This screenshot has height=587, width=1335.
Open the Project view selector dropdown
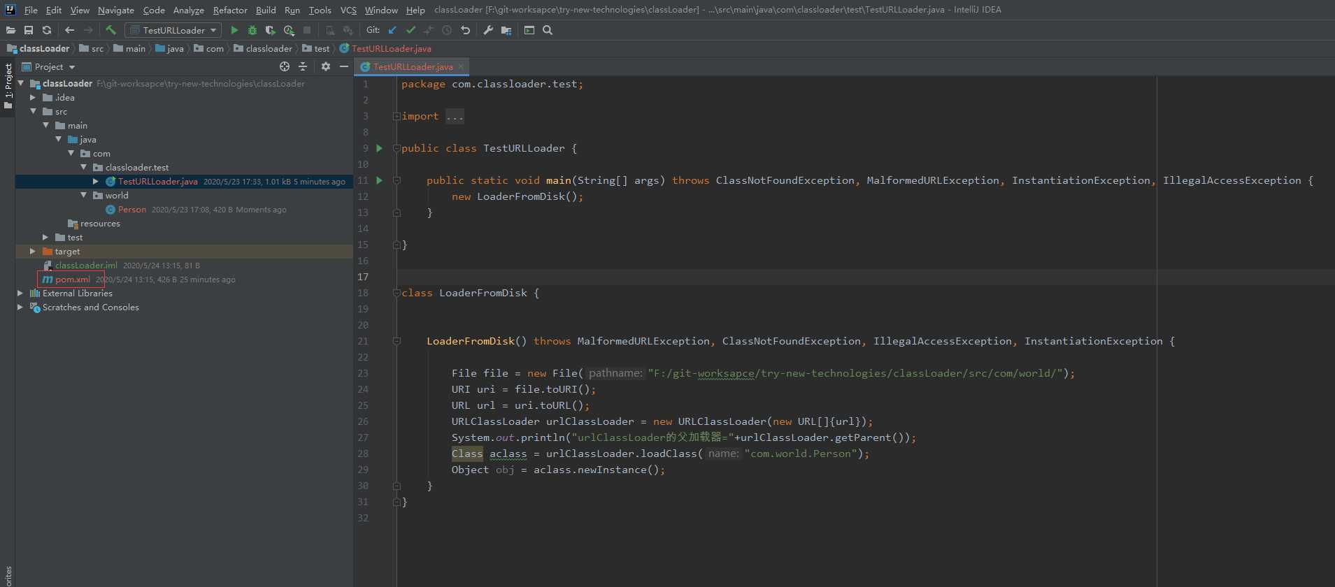pos(48,66)
